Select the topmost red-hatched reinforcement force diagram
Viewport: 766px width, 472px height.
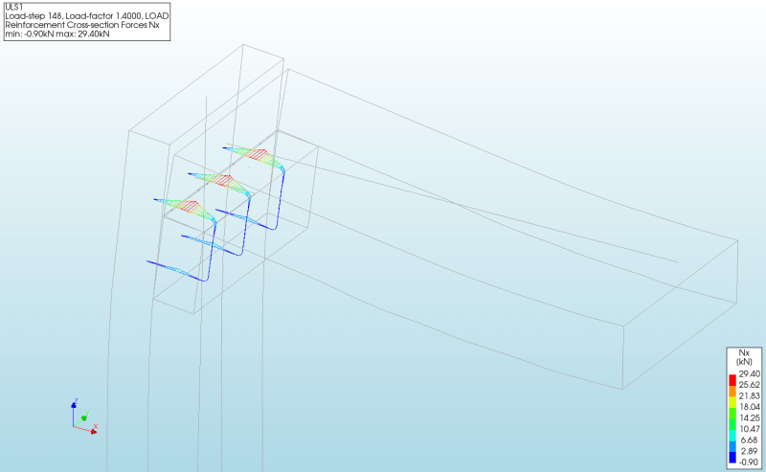pos(255,156)
